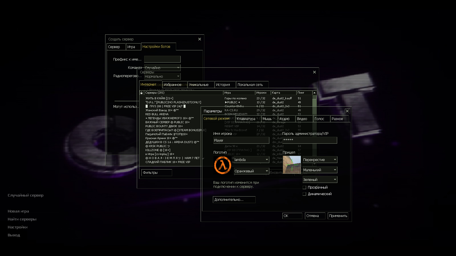
Task: Expand the Оранжевый logo color dropdown
Action: coord(251,171)
